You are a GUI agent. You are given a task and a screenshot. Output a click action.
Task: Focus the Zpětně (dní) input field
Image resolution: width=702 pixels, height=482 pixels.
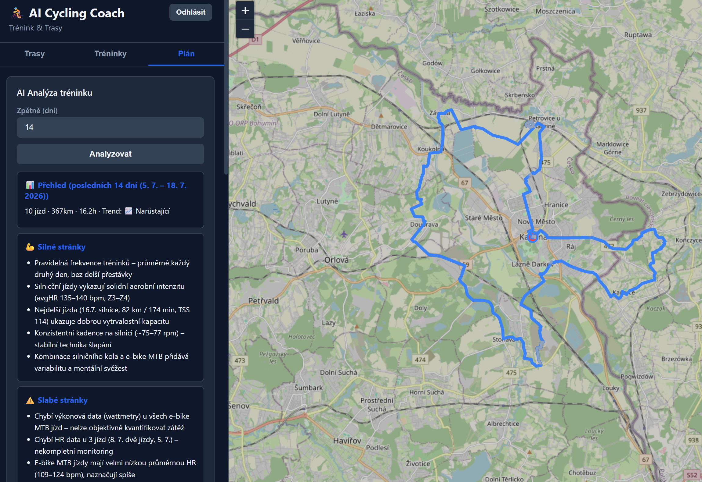click(x=110, y=127)
